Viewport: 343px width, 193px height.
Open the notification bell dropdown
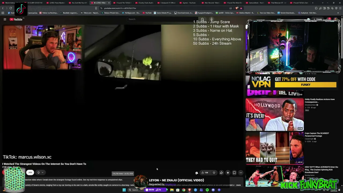[40, 173]
